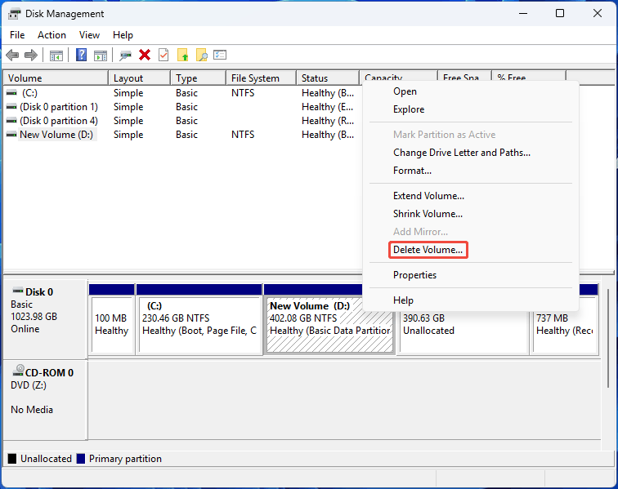This screenshot has width=618, height=489.
Task: Select Shrink Volume... option
Action: pos(471,214)
